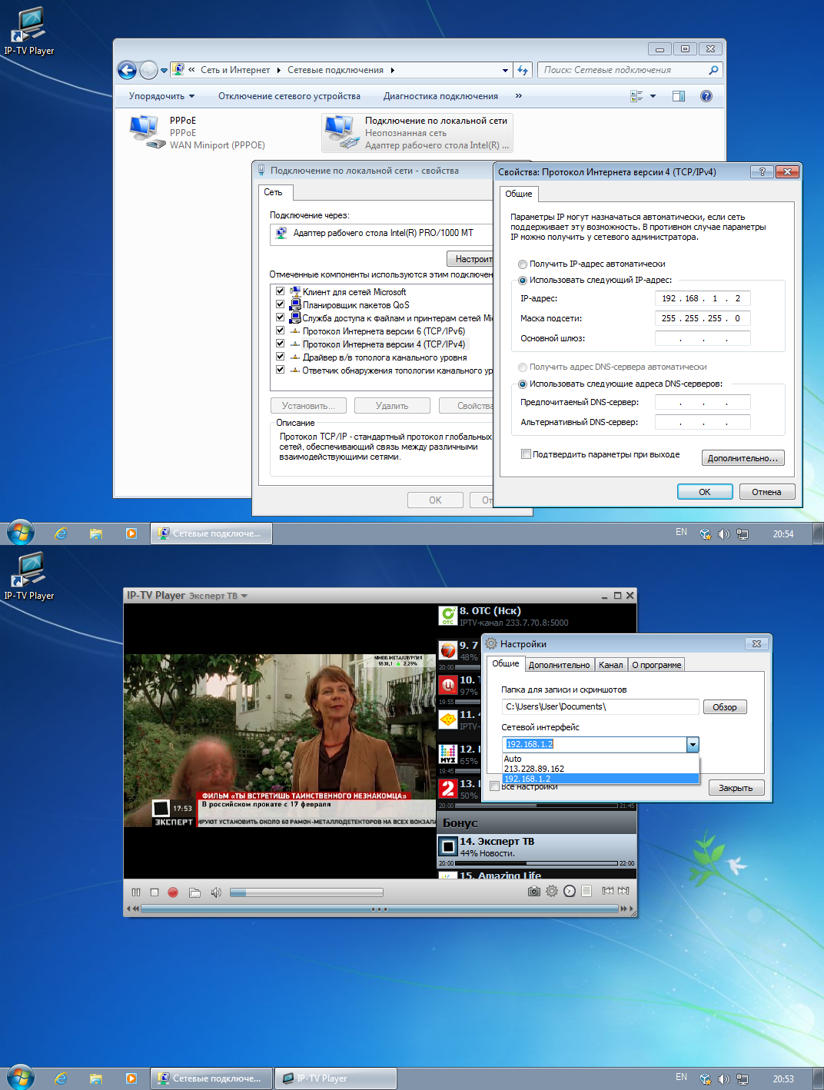Screen dimensions: 824x1090
Task: Select the PPPoE connection icon
Action: pos(147,131)
